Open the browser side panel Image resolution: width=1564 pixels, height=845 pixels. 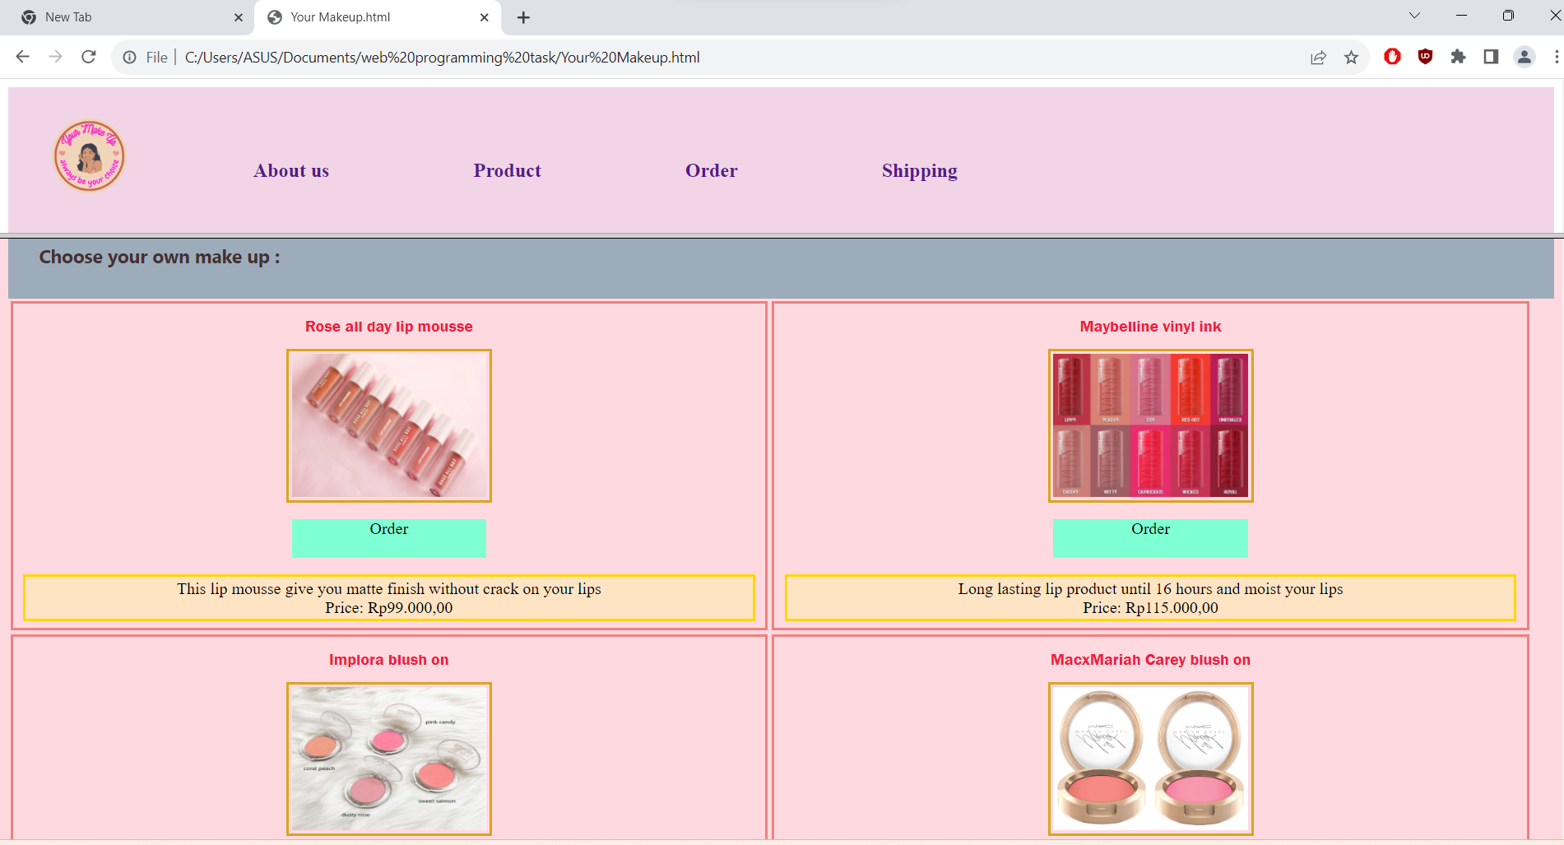1491,57
